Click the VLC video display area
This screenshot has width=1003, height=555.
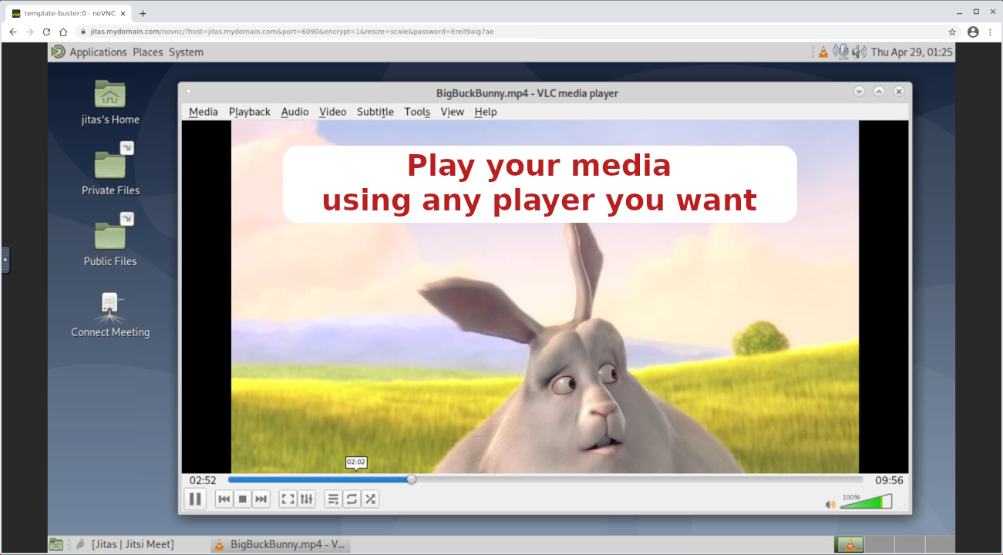click(x=545, y=297)
